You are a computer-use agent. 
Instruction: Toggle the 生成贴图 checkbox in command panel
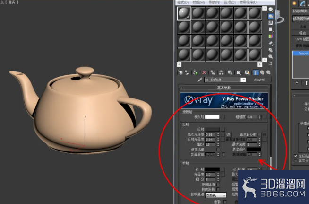coord(295,156)
